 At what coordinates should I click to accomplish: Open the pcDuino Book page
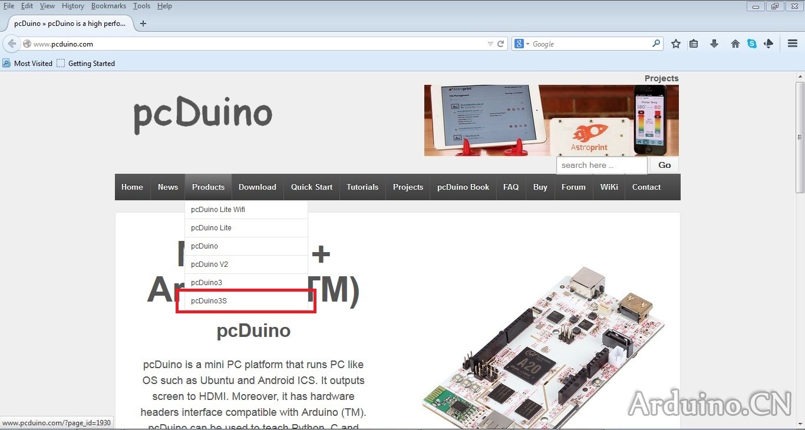(x=463, y=187)
